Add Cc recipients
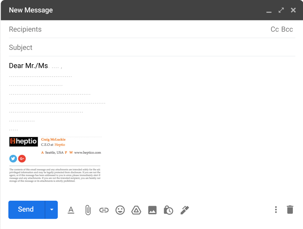The image size is (303, 229). tap(274, 29)
